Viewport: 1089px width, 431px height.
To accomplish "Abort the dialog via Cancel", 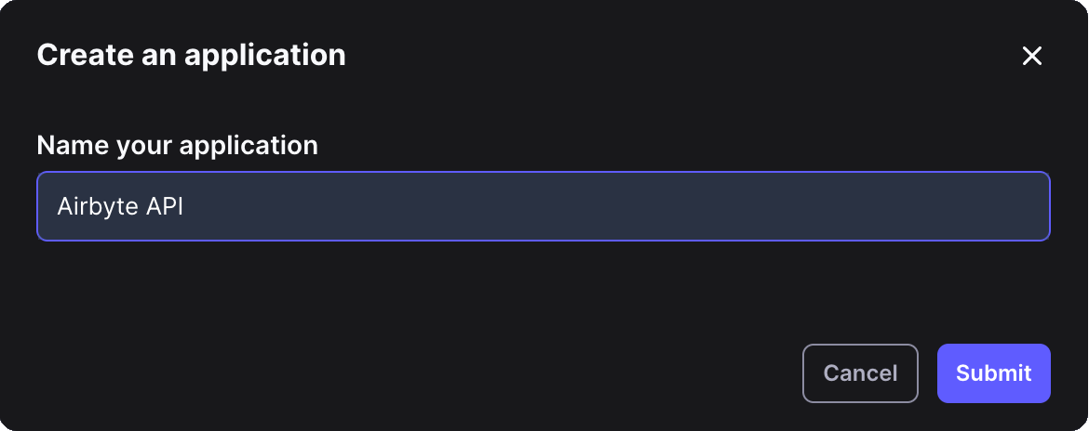I will pos(860,373).
